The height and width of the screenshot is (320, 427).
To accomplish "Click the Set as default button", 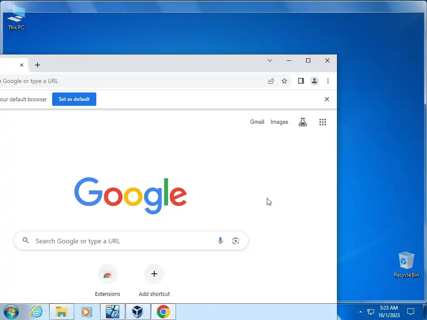I will (74, 99).
